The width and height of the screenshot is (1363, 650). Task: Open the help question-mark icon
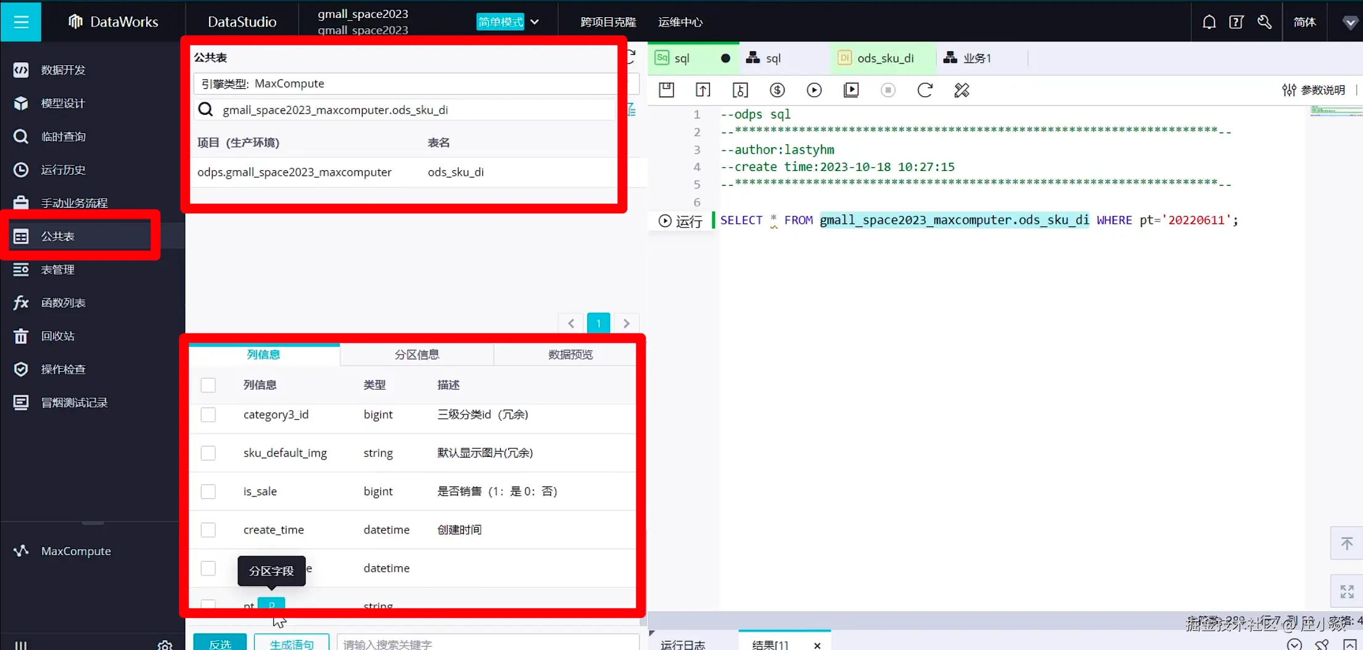coord(1236,22)
